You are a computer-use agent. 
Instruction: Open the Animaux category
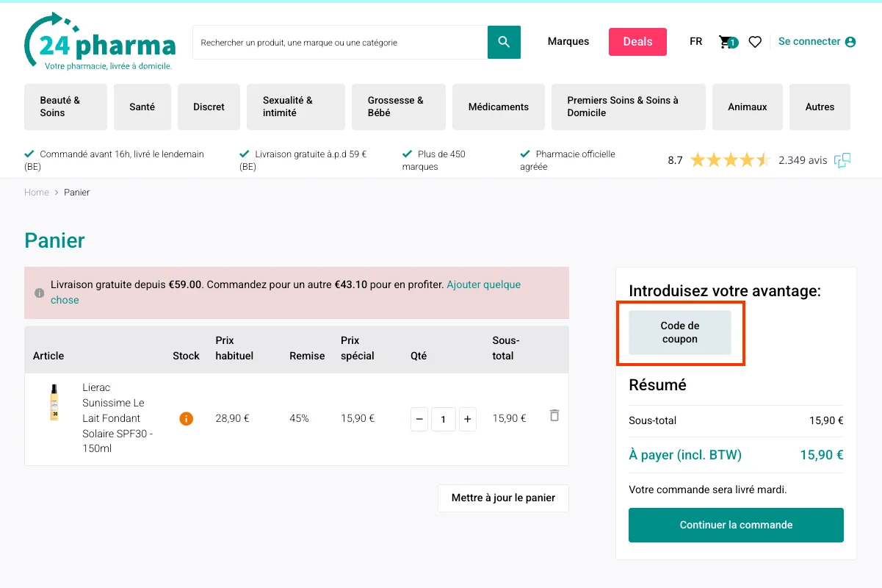click(x=748, y=107)
